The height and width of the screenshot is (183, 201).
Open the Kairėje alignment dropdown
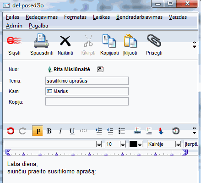point(178,144)
